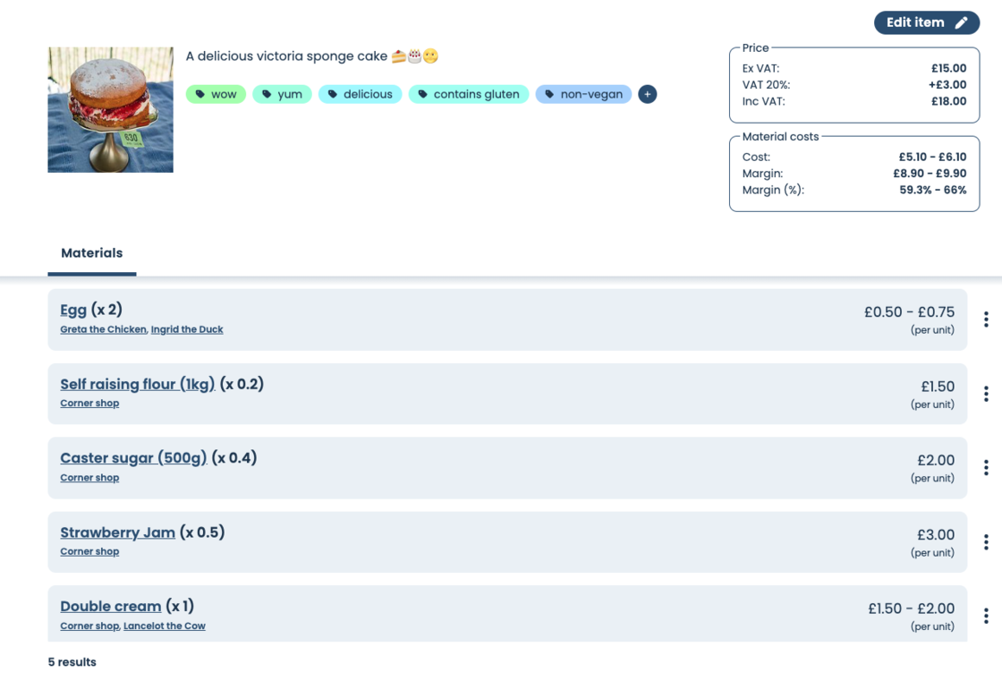Click the 'yum' tag chip

tap(282, 94)
